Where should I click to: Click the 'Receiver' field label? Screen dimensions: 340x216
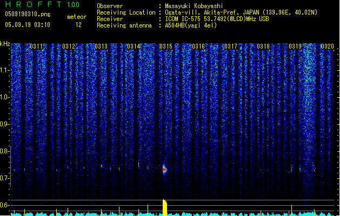click(110, 19)
